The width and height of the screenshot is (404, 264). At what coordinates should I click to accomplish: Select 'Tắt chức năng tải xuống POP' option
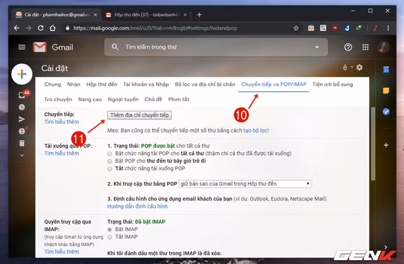[110, 169]
